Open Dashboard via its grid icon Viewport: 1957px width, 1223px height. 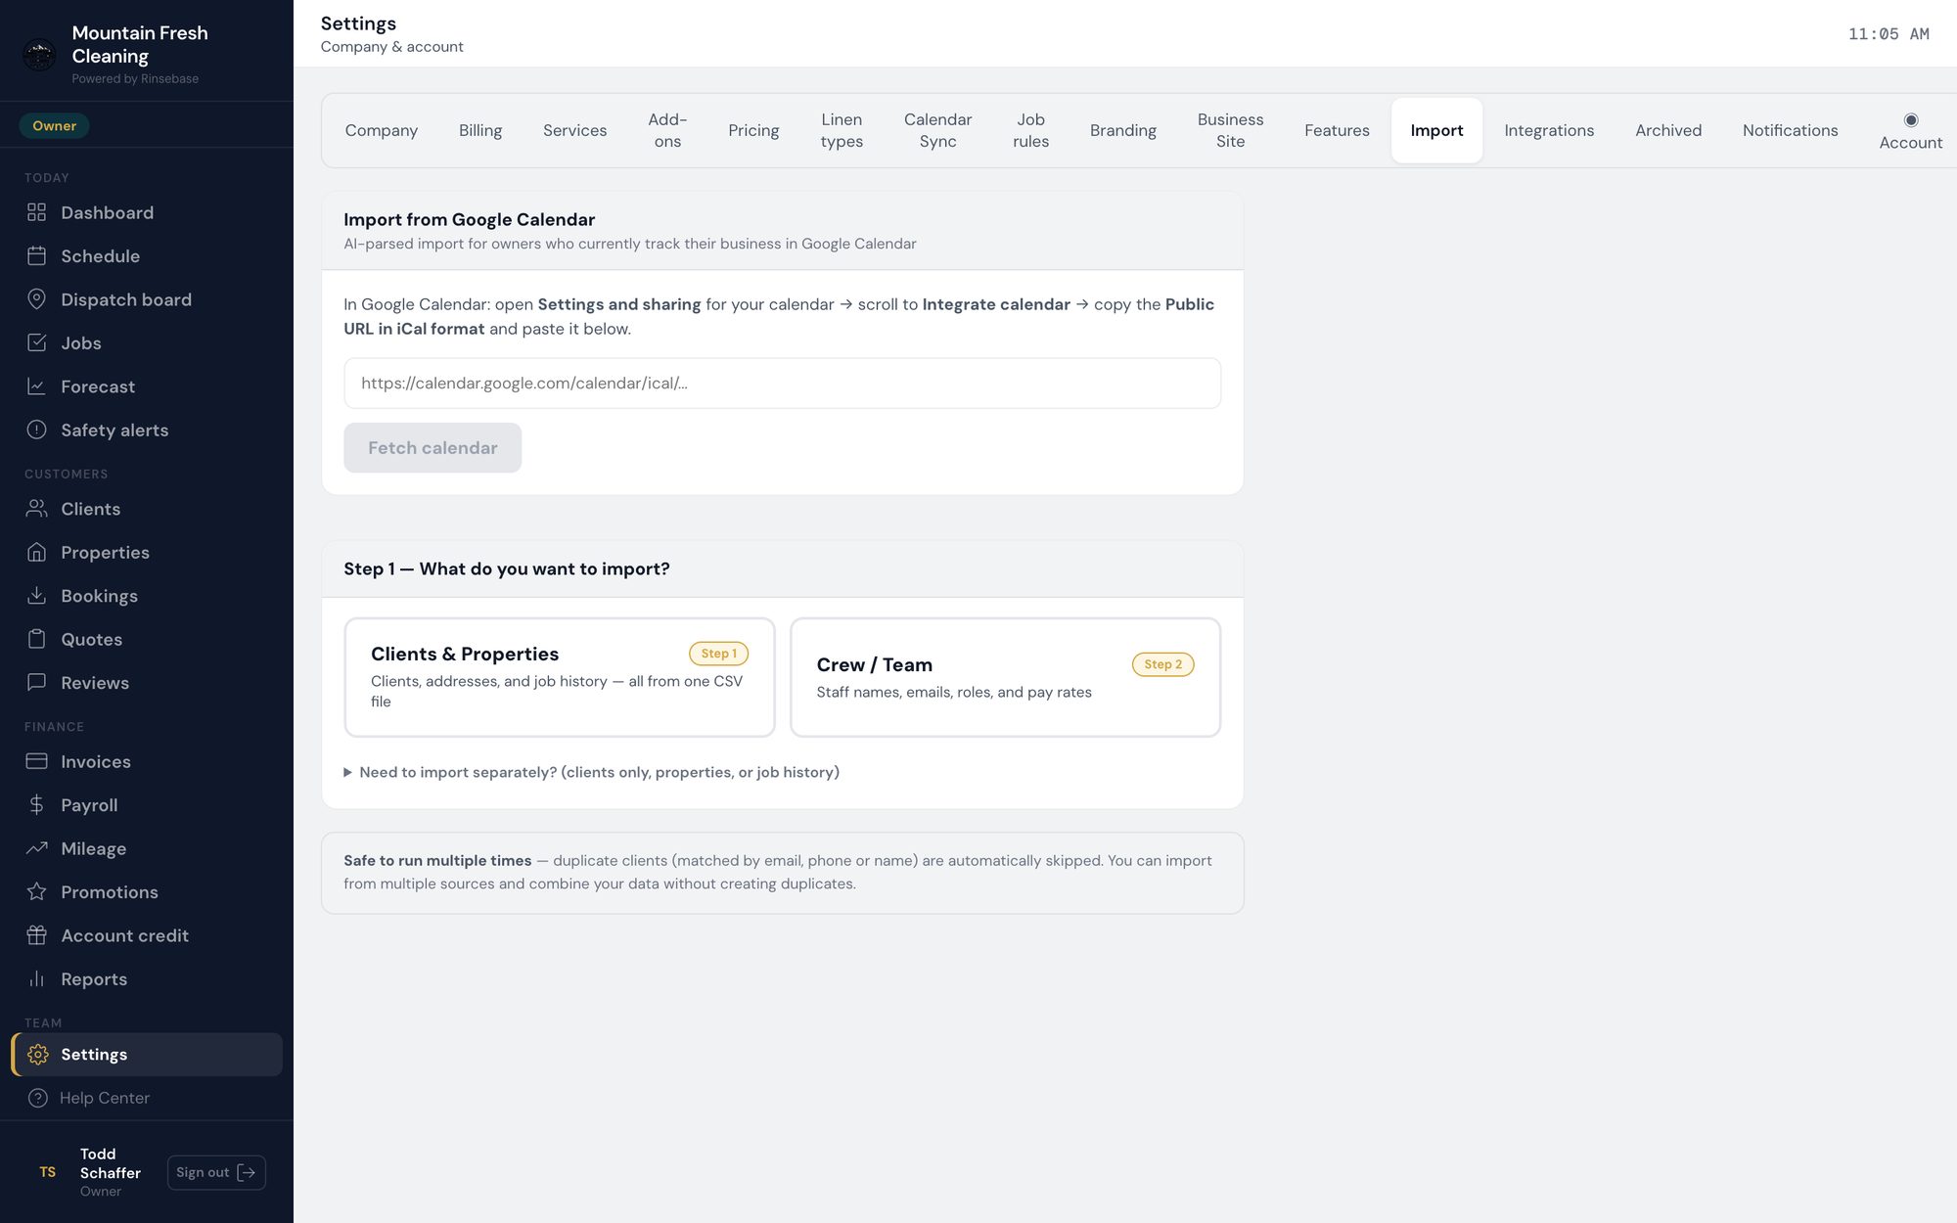(36, 212)
